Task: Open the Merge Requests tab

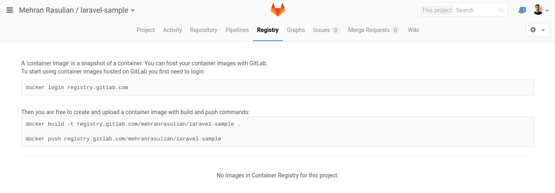Action: [x=373, y=30]
